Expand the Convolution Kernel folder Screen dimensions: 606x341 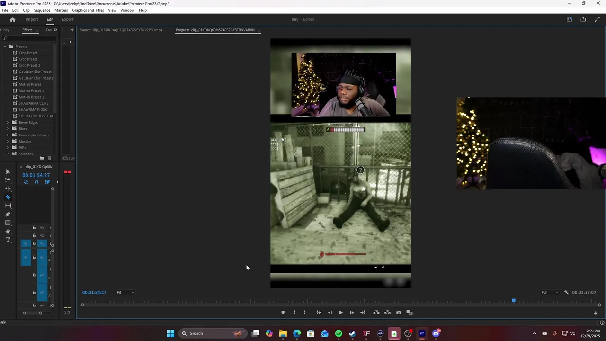8,135
